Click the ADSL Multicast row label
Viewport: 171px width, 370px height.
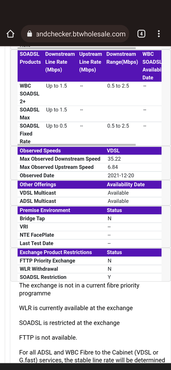pos(38,201)
